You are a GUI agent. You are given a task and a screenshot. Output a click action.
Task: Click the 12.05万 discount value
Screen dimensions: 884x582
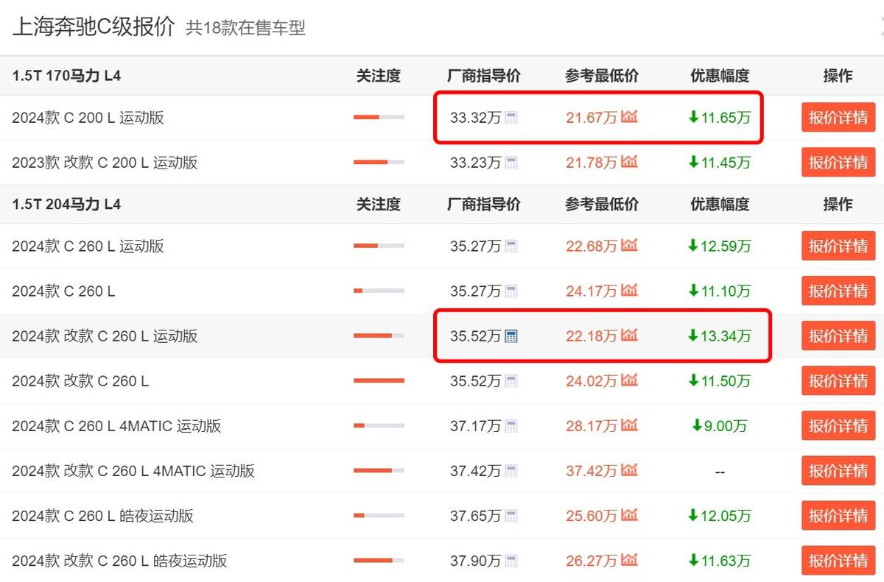[720, 516]
